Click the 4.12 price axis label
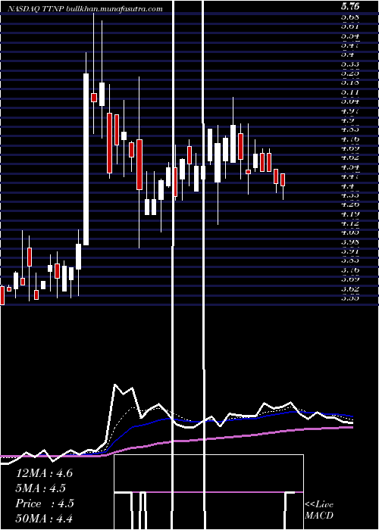The image size is (379, 530). click(350, 223)
